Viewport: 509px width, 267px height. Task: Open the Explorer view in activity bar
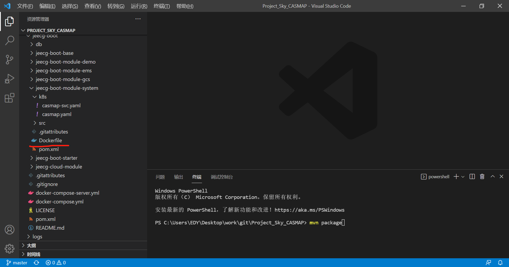(10, 21)
